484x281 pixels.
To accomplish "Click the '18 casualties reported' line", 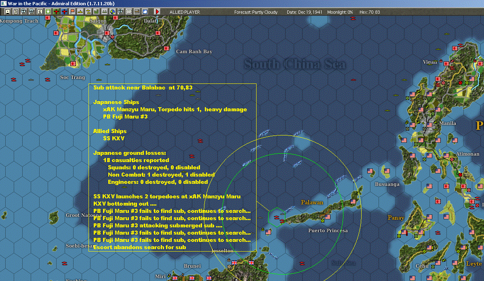I will coord(136,160).
